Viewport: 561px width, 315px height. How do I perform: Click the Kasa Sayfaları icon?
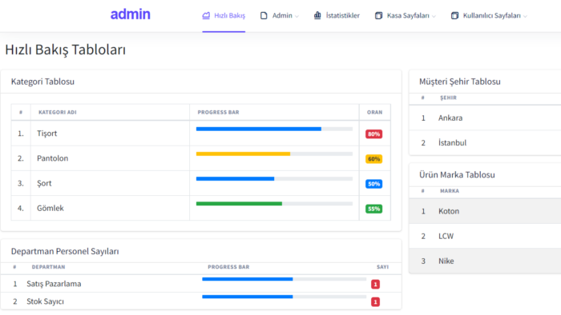click(378, 15)
